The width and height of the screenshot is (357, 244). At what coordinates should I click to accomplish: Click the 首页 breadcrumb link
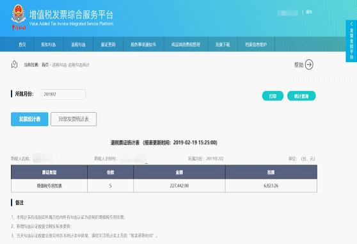45,65
